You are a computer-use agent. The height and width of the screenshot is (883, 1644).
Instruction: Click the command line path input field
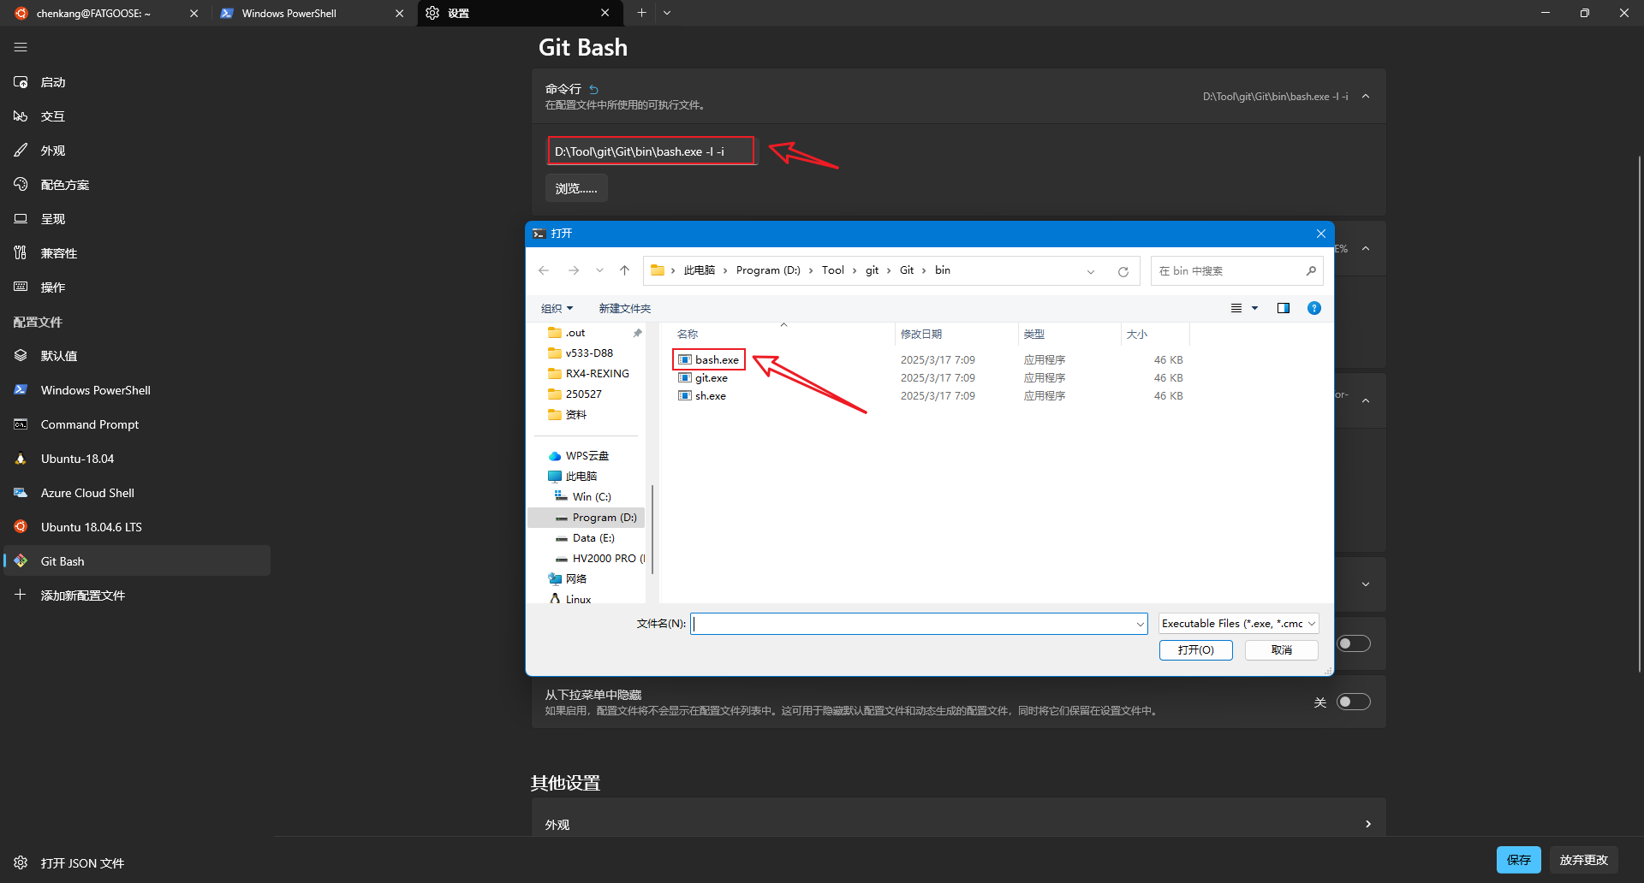tap(652, 151)
